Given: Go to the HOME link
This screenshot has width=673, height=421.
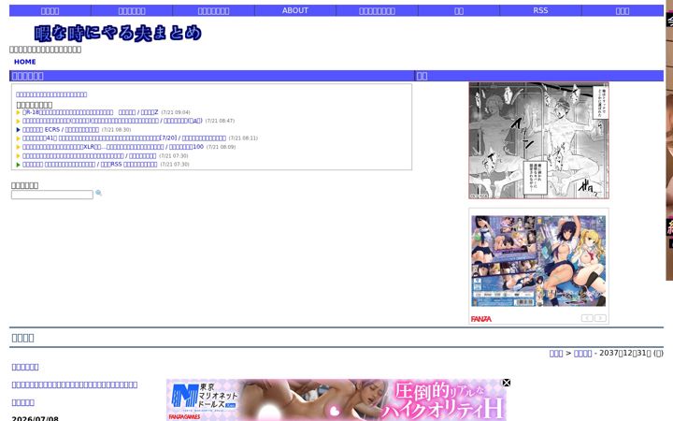Looking at the screenshot, I should pyautogui.click(x=24, y=62).
